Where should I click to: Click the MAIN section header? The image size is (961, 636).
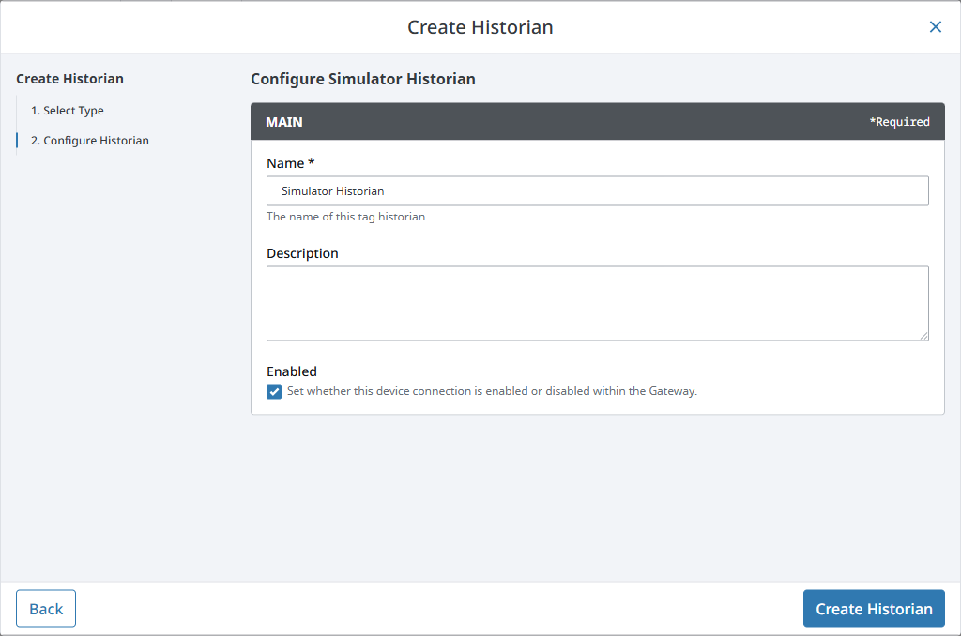(283, 121)
